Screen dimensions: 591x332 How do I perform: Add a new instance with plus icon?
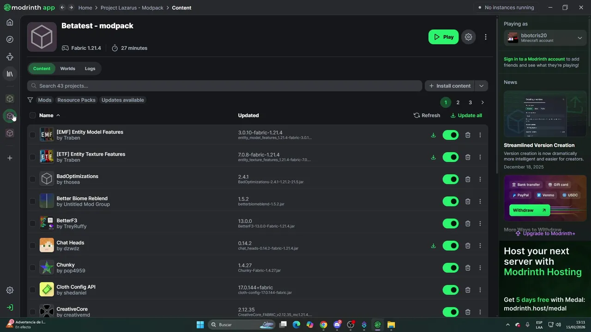(10, 158)
